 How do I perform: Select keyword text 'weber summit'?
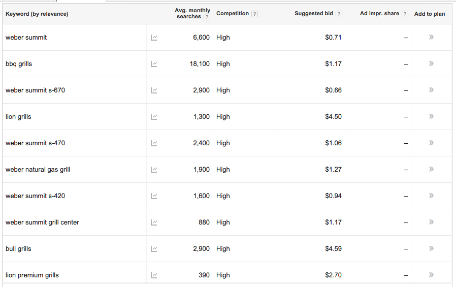[x=26, y=38]
